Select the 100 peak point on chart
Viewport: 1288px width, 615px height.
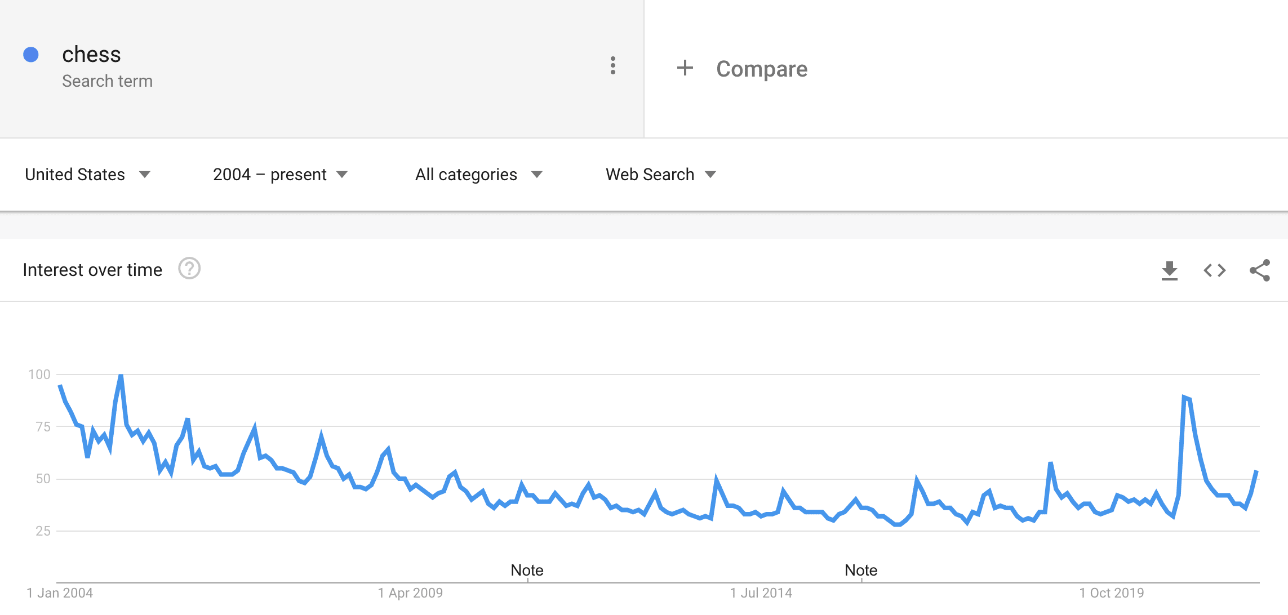(x=121, y=375)
